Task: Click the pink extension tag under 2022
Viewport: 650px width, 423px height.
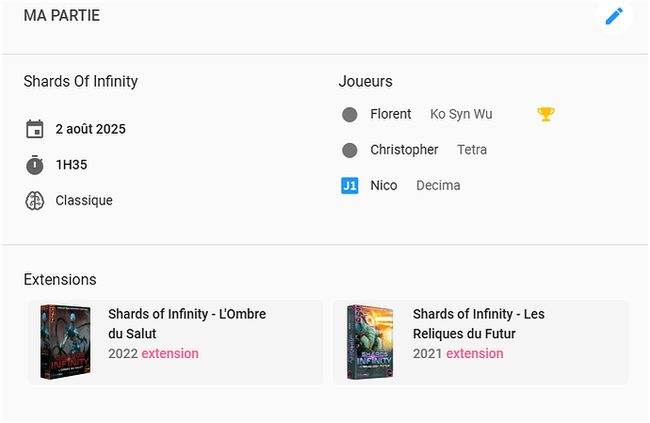Action: click(x=170, y=353)
